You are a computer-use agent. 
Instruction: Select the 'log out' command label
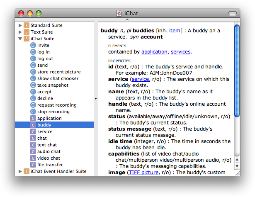(x=45, y=59)
